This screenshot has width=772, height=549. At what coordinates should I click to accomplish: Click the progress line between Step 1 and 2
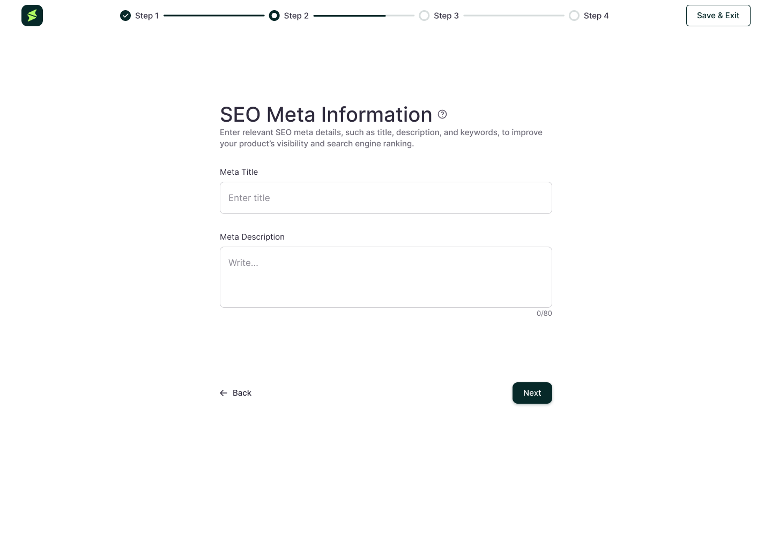coord(214,16)
